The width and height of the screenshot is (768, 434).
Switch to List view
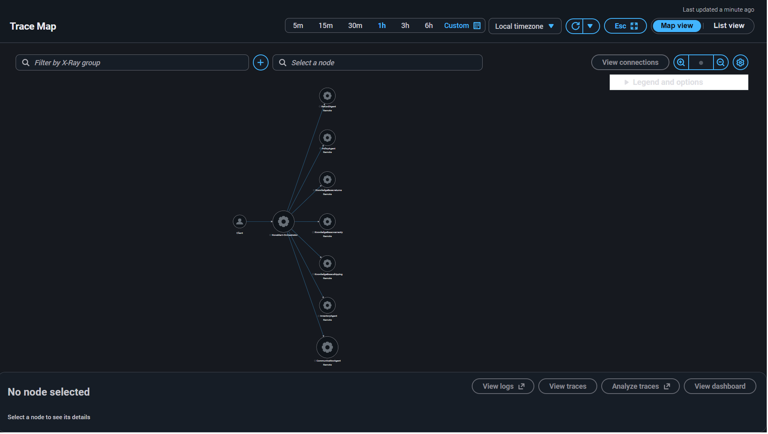click(x=729, y=26)
